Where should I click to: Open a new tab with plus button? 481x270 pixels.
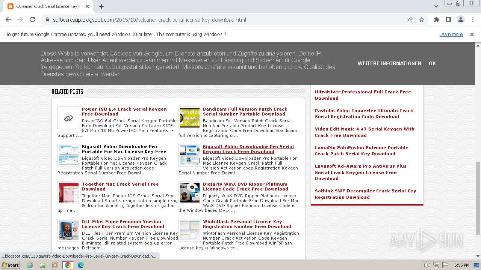[101, 6]
